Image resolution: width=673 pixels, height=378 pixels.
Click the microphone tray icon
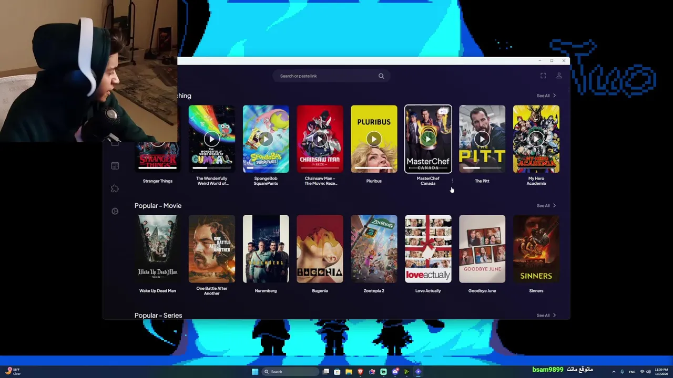[622, 372]
